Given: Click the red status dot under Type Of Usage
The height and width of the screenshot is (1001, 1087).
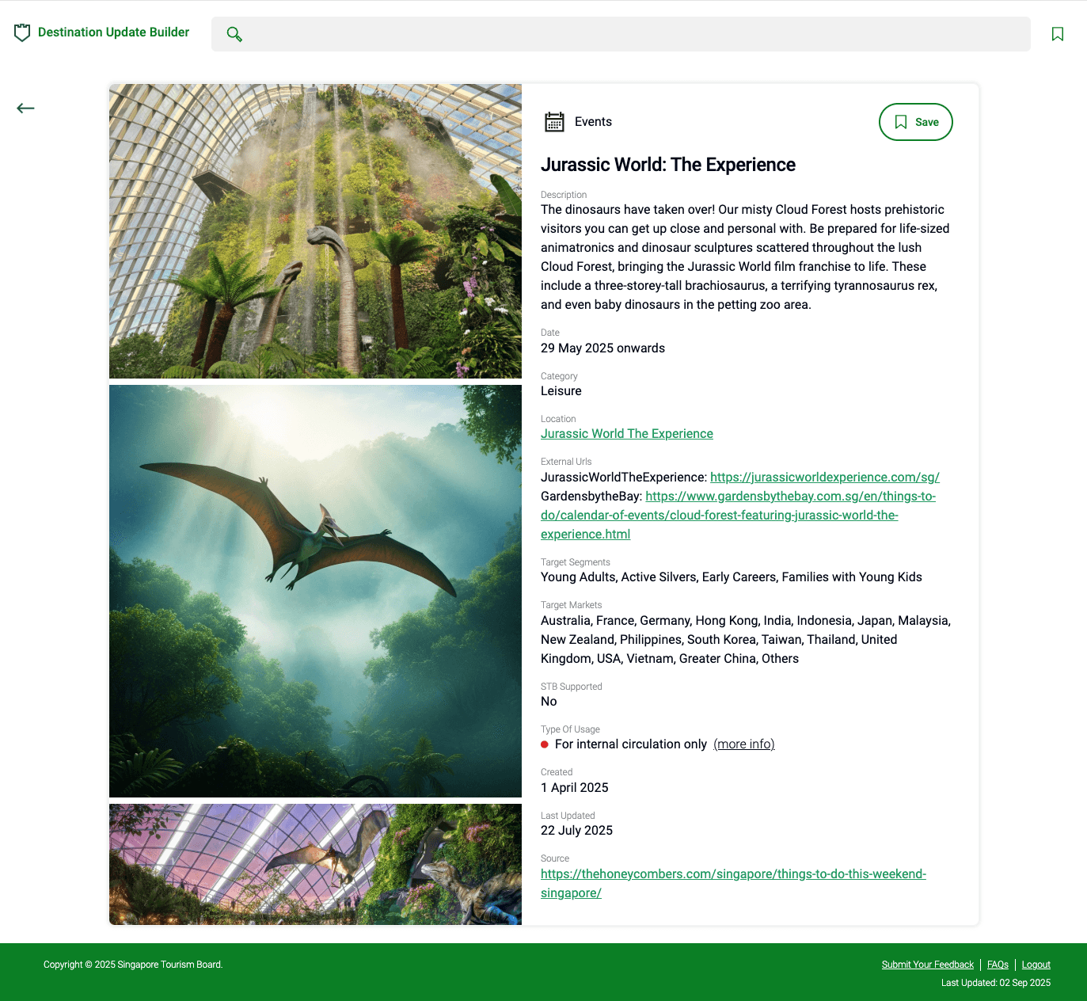Looking at the screenshot, I should (545, 744).
